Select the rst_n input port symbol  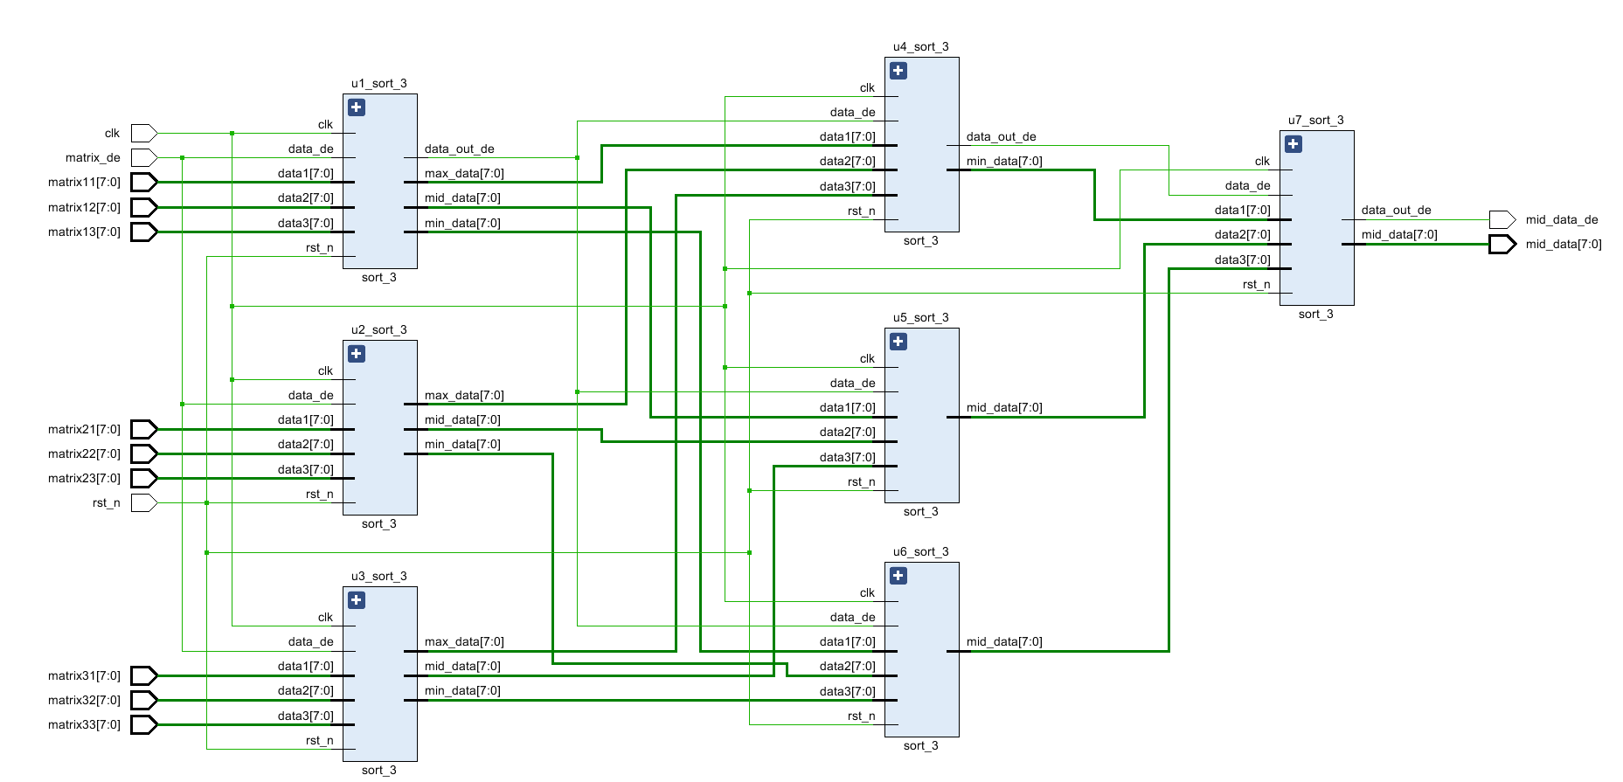[144, 502]
